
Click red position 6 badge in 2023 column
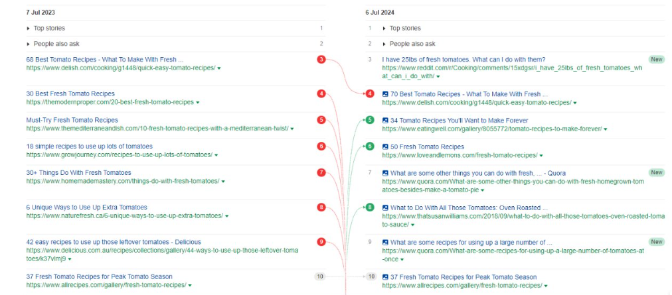[x=321, y=146]
